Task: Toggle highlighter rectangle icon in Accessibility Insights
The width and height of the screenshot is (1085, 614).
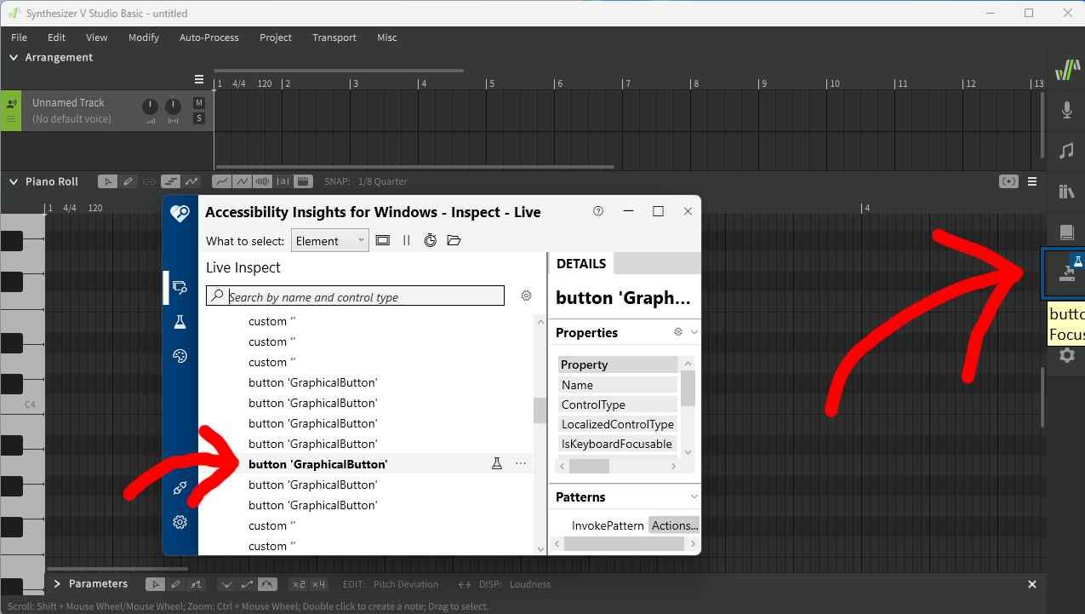Action: pos(383,240)
